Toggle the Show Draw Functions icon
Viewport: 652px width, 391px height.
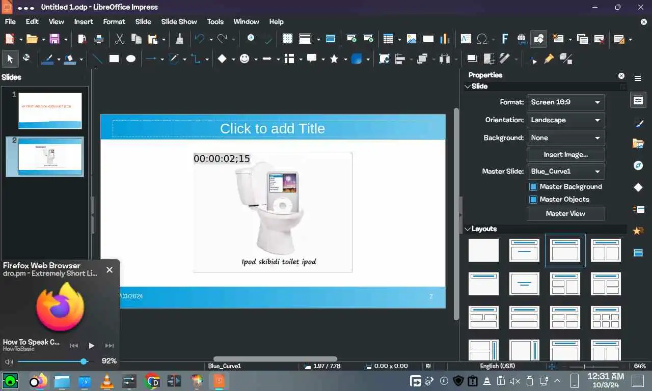point(538,39)
